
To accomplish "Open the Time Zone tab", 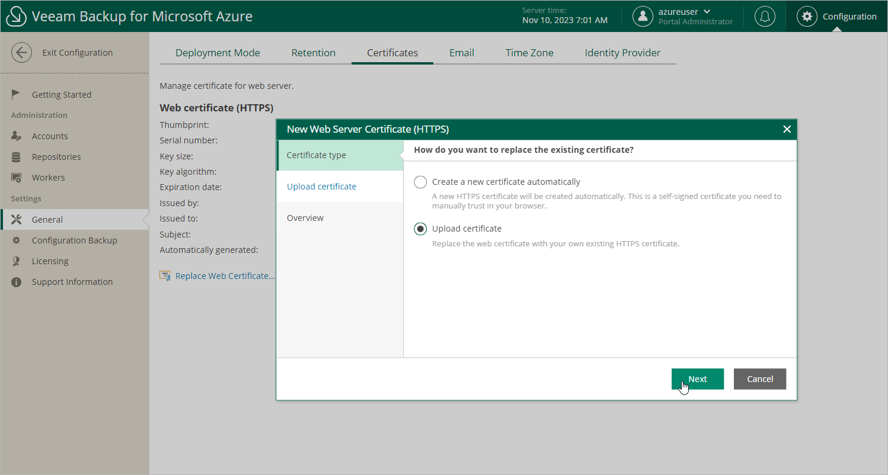I will [x=529, y=53].
